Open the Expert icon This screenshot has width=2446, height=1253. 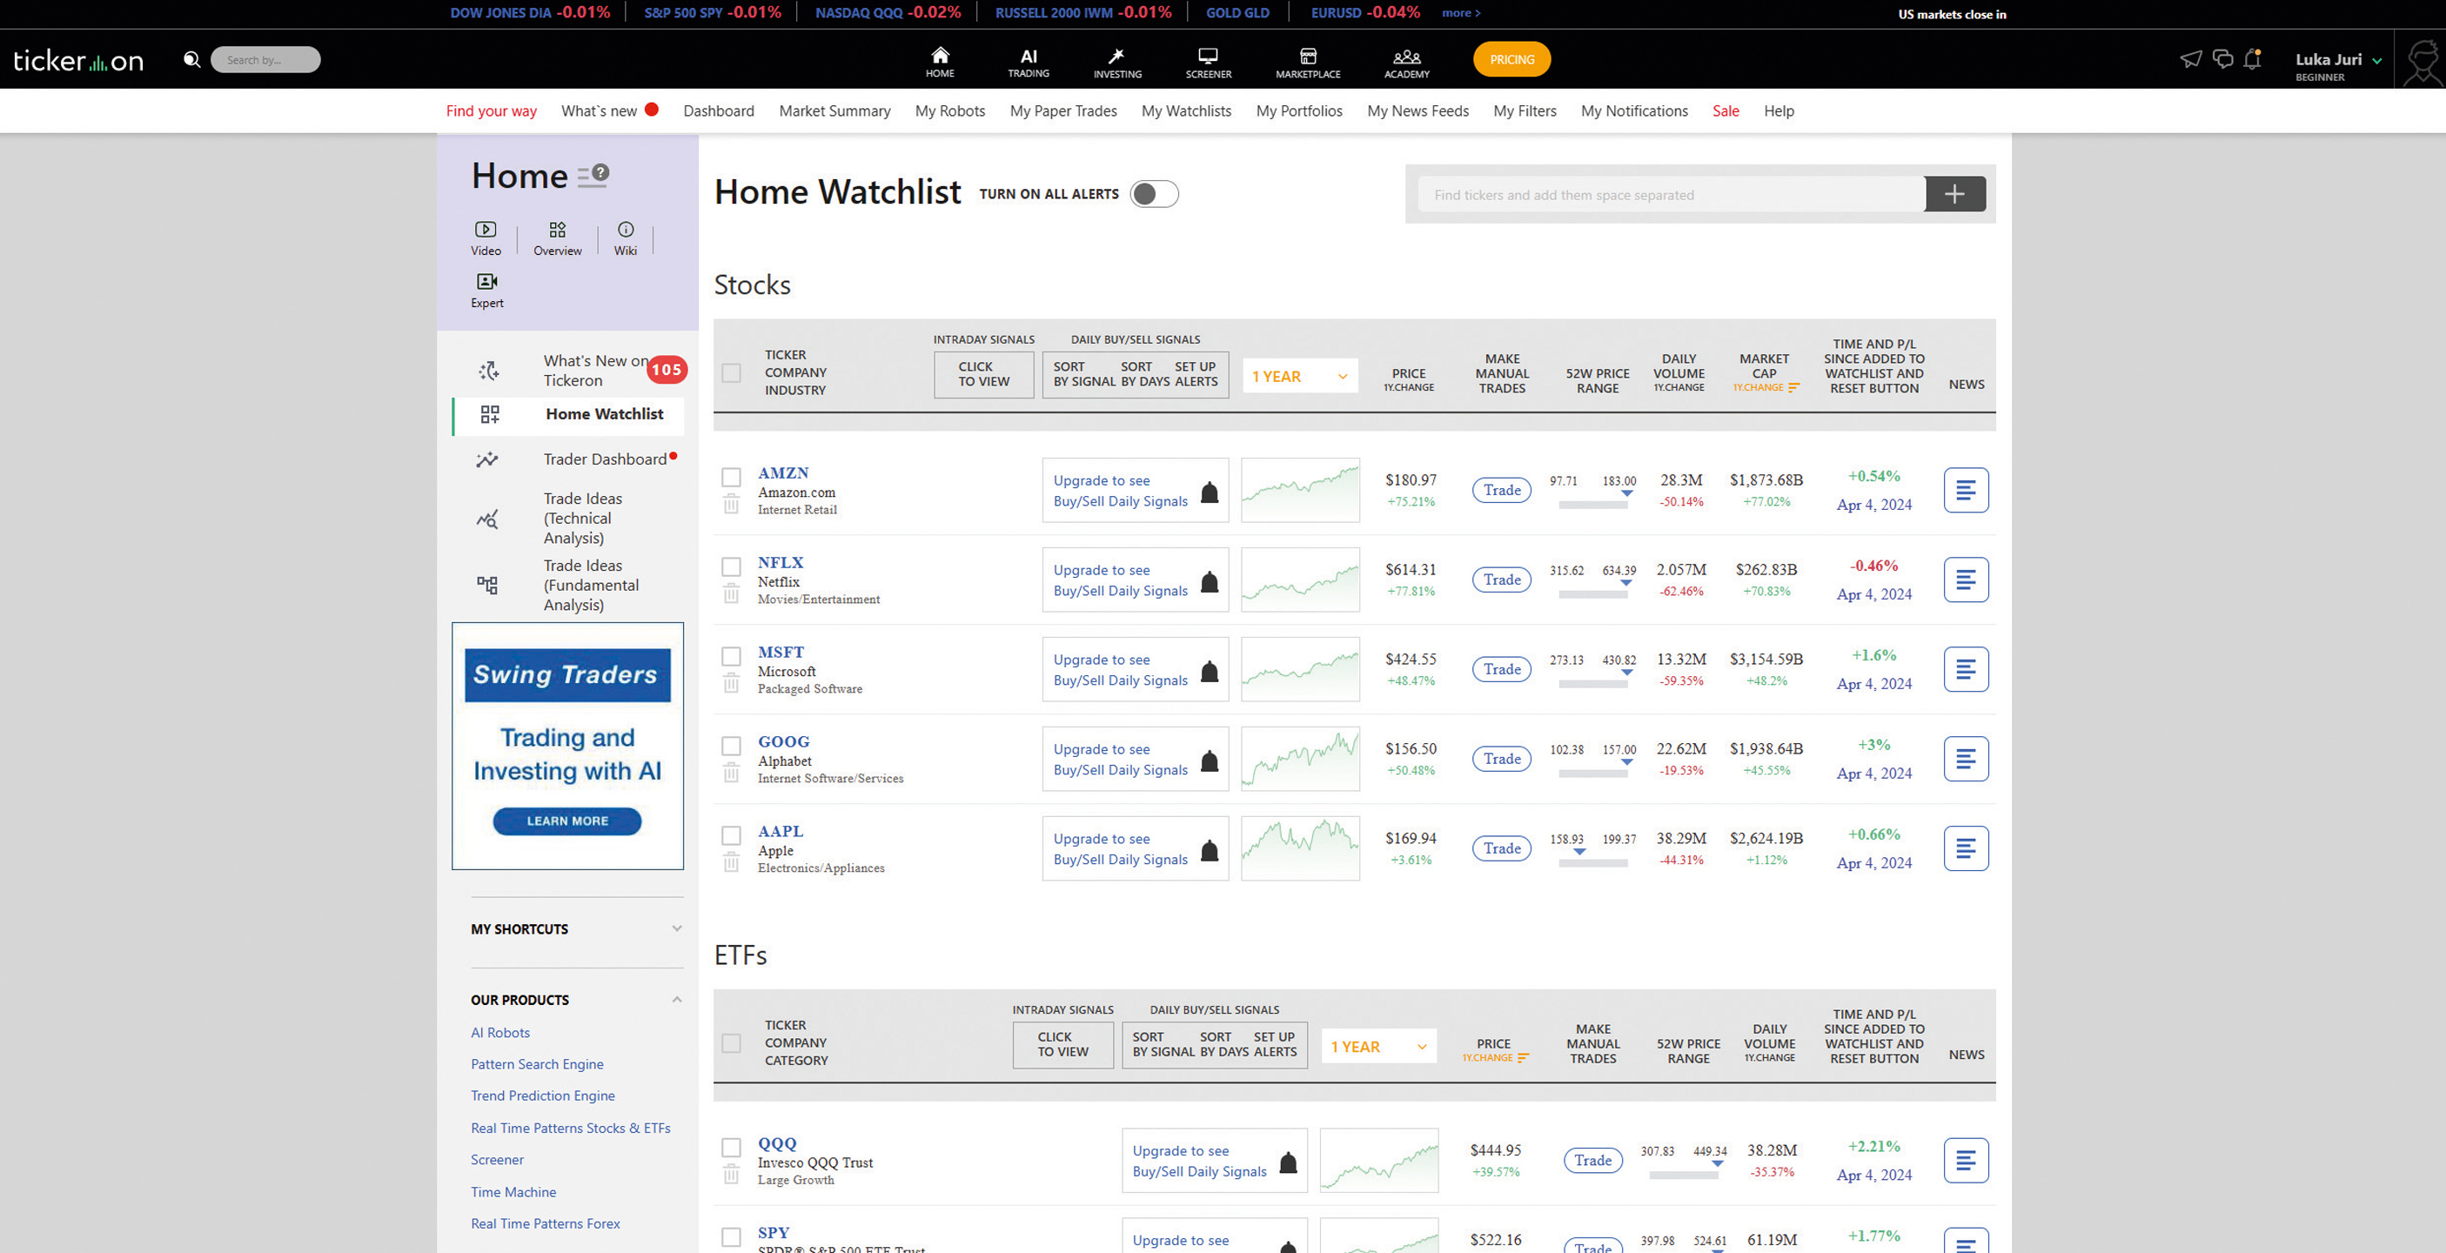coord(487,290)
